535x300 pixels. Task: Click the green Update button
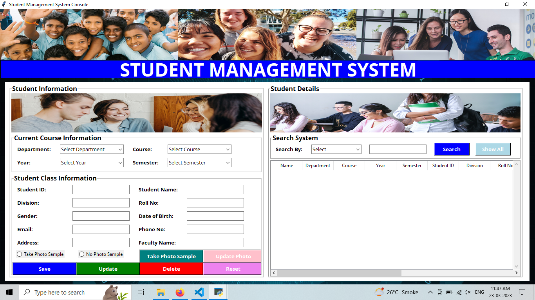tap(108, 269)
